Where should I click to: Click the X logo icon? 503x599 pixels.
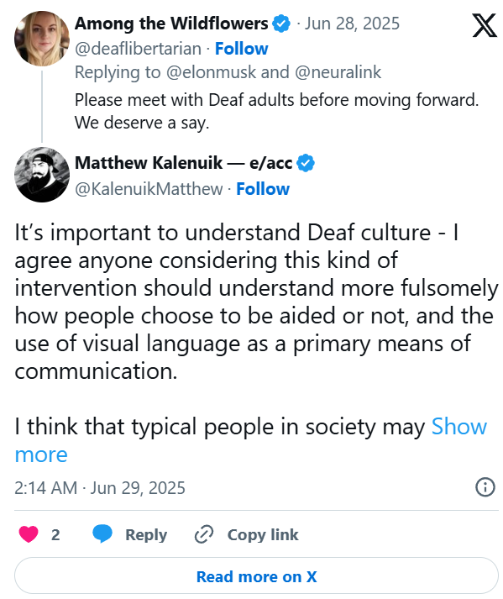point(485,25)
